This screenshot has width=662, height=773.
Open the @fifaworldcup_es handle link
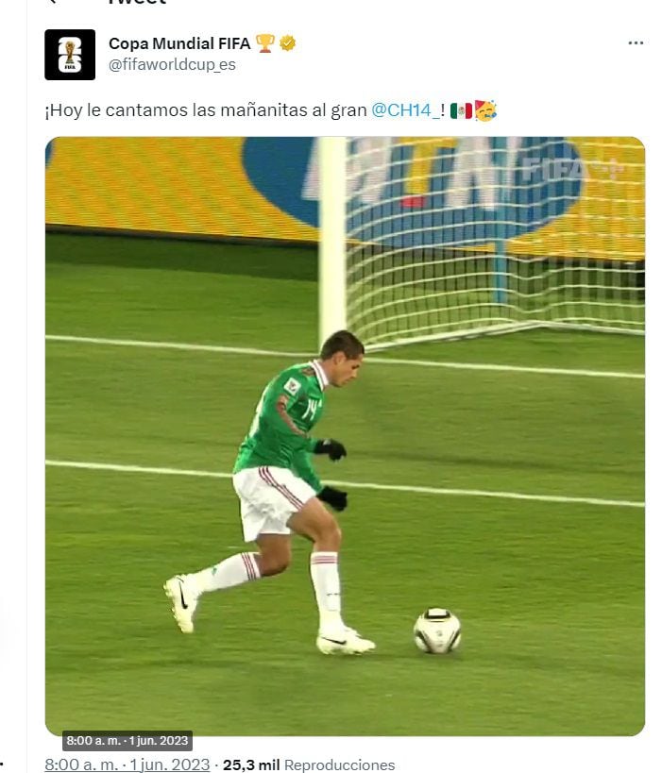coord(172,64)
